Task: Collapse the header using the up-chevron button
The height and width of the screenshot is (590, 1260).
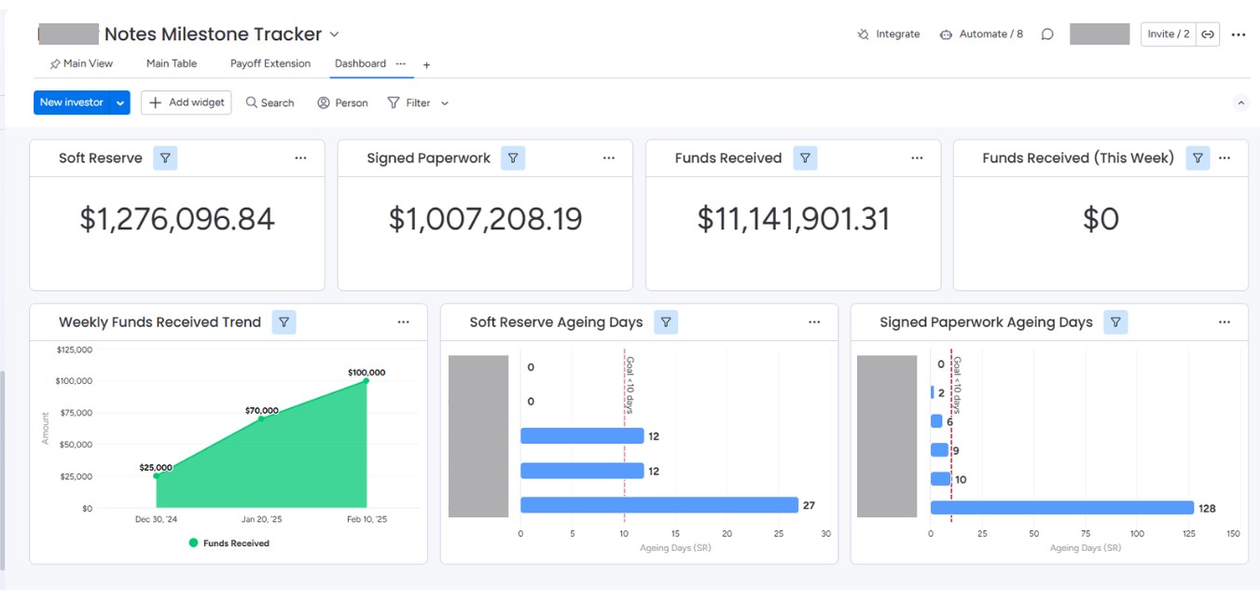Action: [1240, 103]
